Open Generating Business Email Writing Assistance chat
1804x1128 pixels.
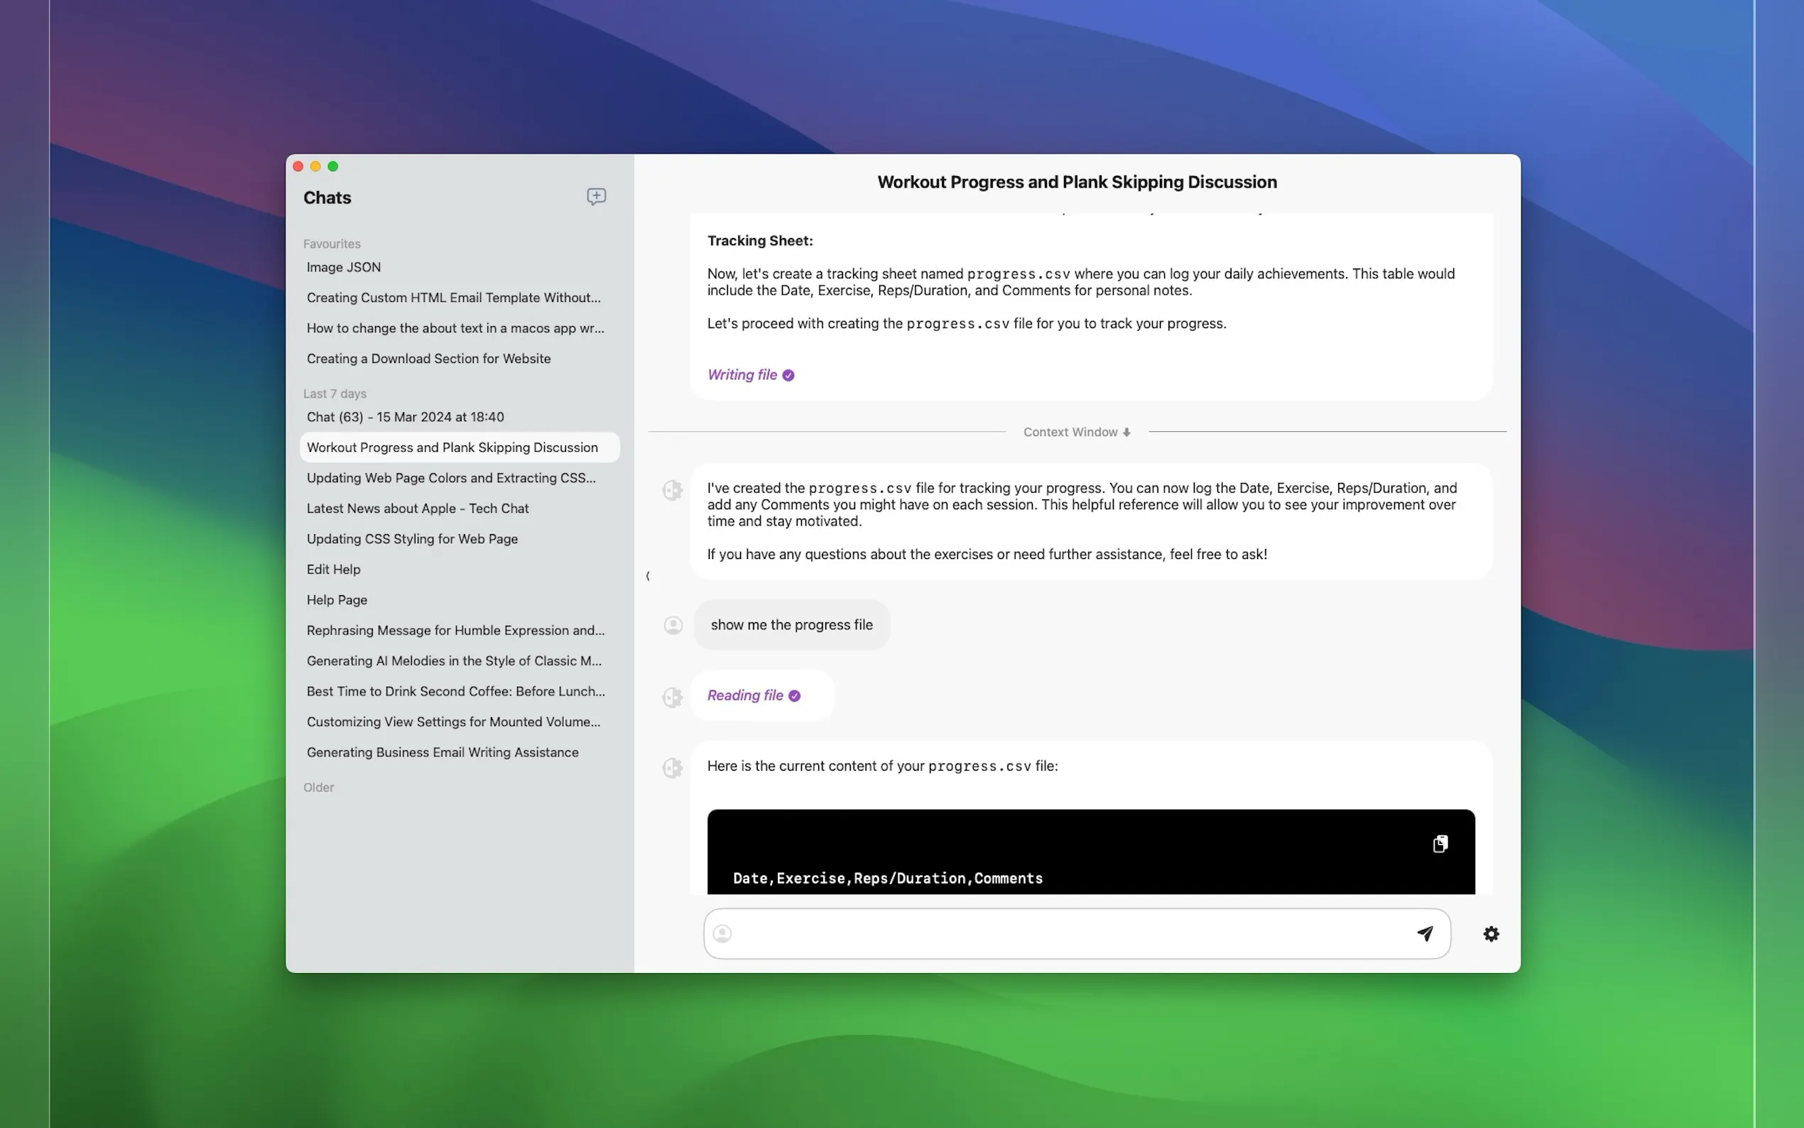click(442, 752)
